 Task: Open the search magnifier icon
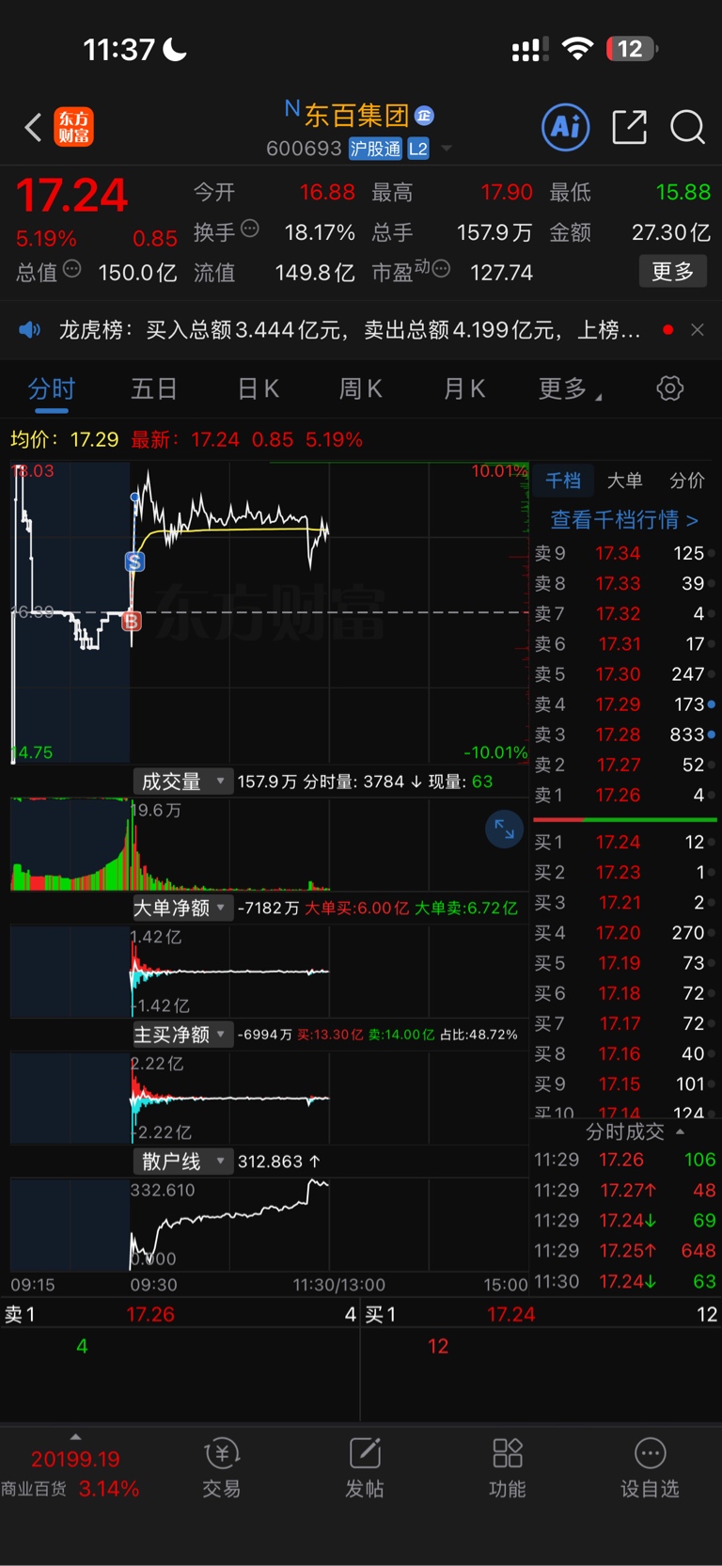(687, 127)
